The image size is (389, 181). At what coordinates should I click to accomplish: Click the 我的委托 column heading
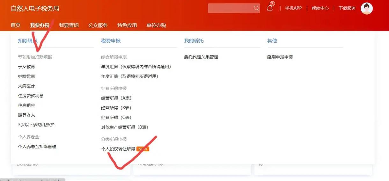194,41
